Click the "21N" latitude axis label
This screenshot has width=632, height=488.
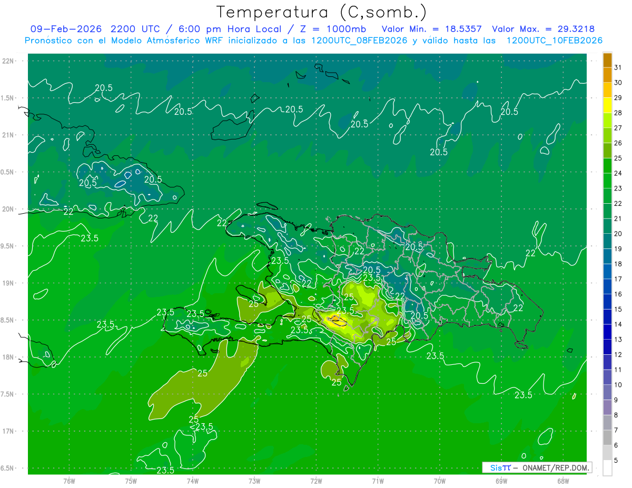(x=8, y=135)
